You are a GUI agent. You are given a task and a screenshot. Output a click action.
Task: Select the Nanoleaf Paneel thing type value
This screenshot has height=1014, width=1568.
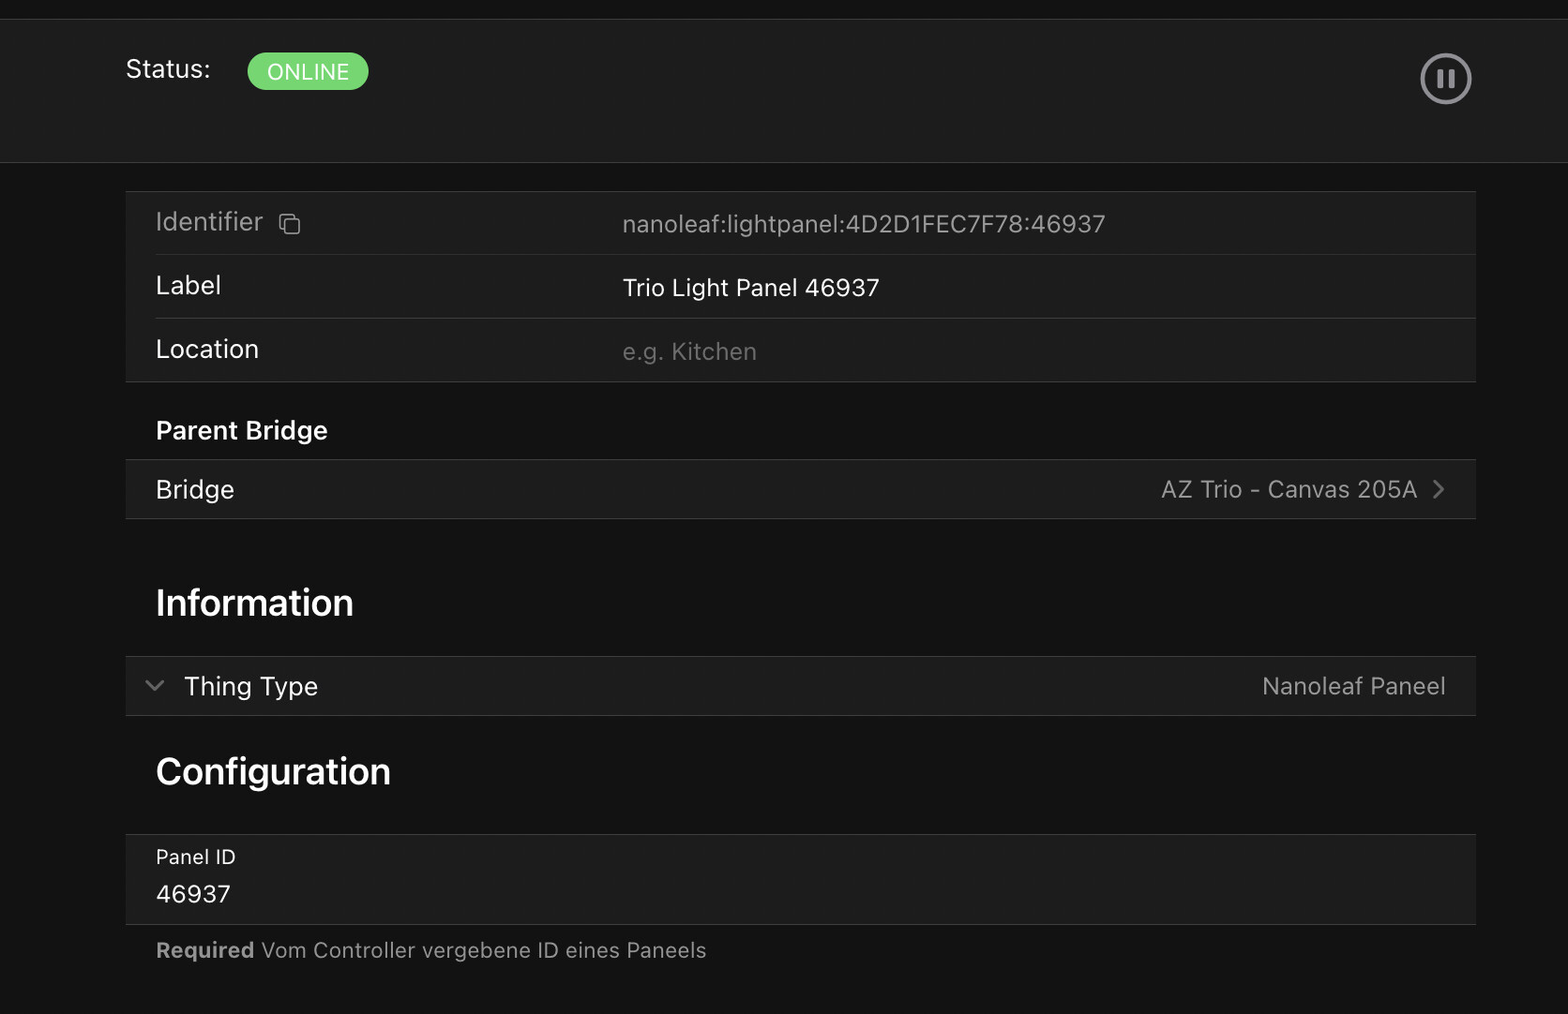click(1353, 686)
